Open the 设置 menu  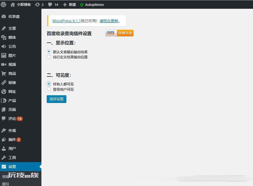(21, 167)
